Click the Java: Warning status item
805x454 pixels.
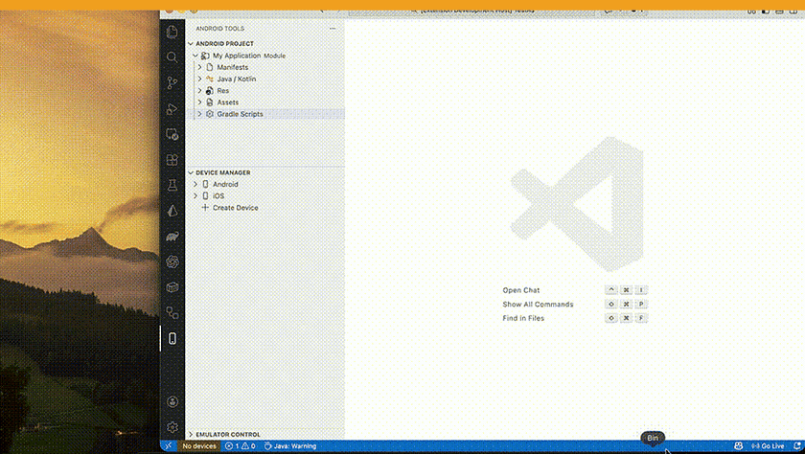(x=290, y=445)
